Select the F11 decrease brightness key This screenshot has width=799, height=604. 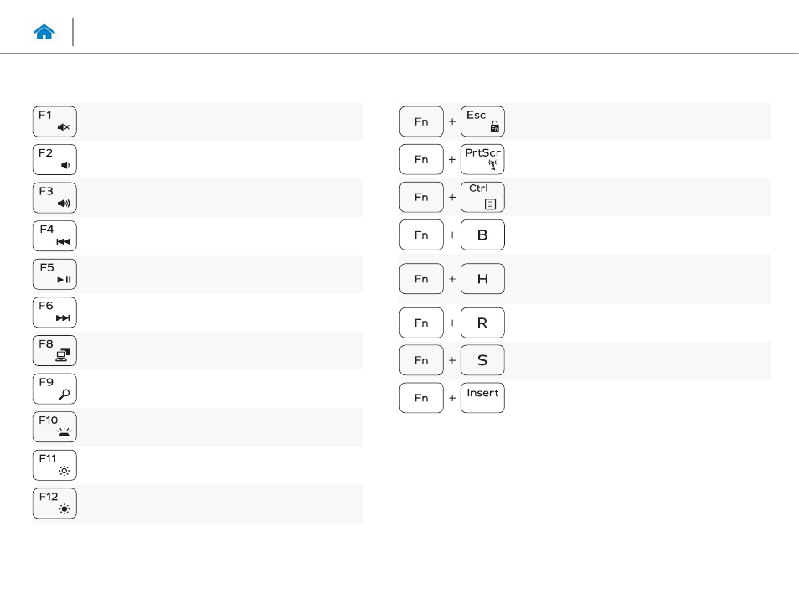coord(54,466)
